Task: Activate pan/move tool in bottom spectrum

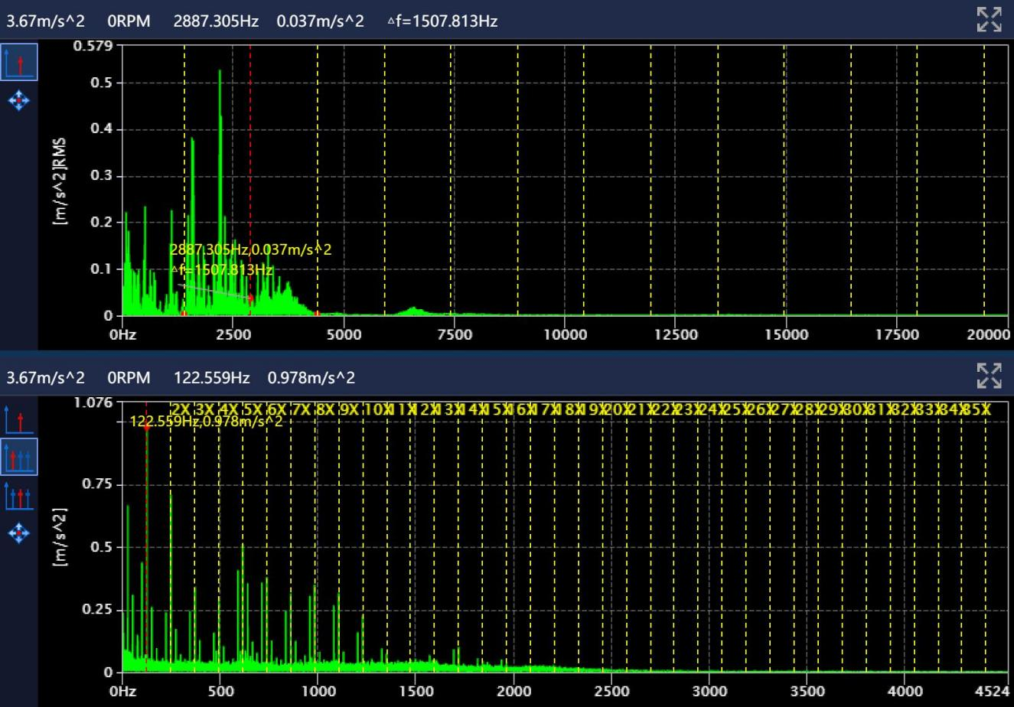Action: pyautogui.click(x=19, y=533)
